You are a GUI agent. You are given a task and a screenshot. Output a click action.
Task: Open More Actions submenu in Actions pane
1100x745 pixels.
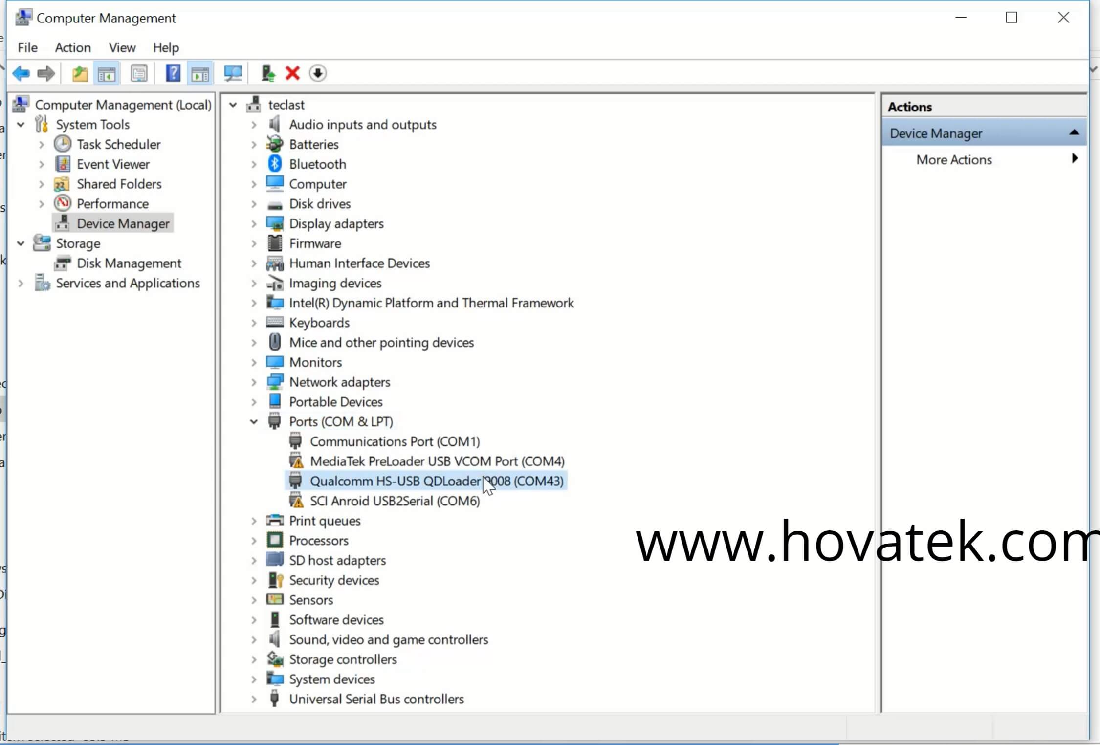click(984, 160)
